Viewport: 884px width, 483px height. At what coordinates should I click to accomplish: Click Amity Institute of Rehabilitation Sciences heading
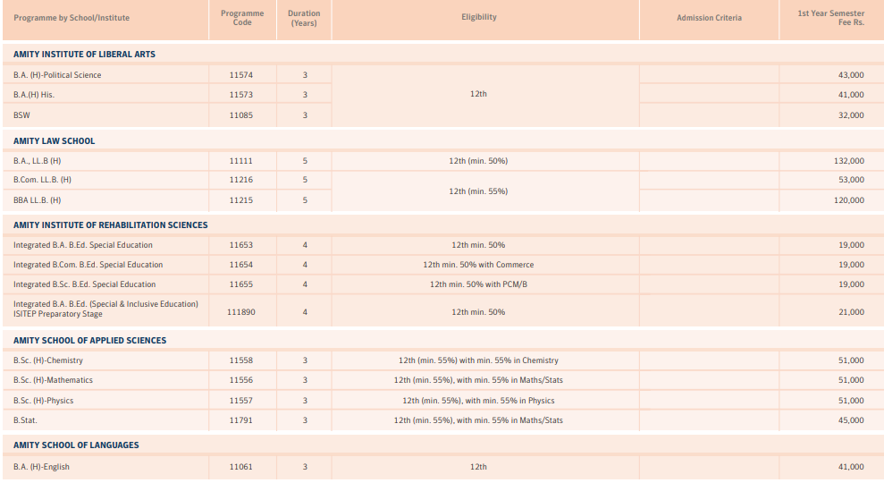pos(110,225)
